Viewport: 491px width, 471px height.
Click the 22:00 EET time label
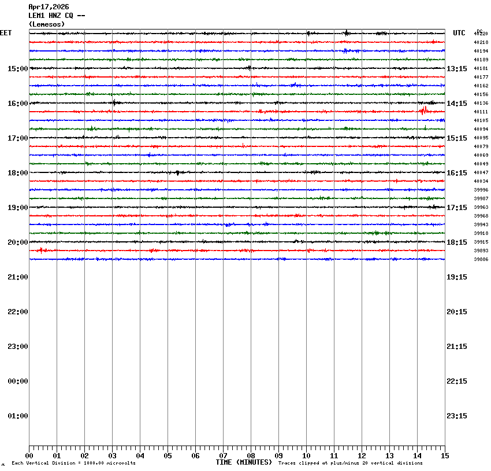17,312
